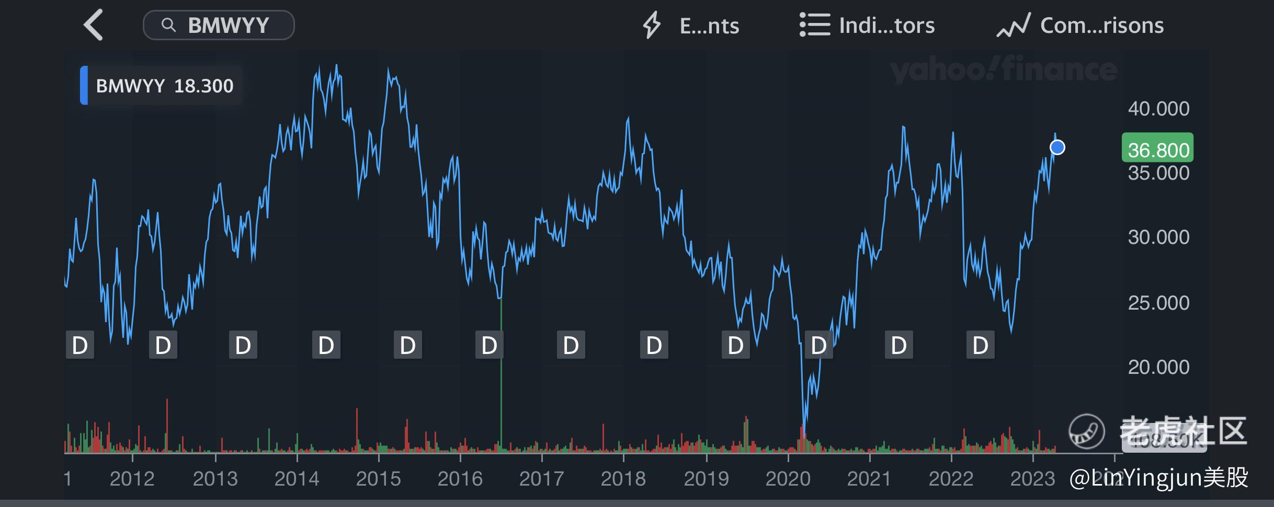Open the dividend marker in 2015
The width and height of the screenshot is (1274, 507).
click(408, 345)
